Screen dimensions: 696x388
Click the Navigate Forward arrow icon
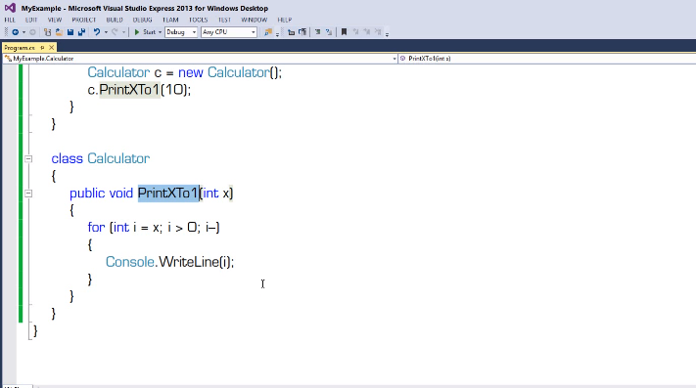(32, 32)
